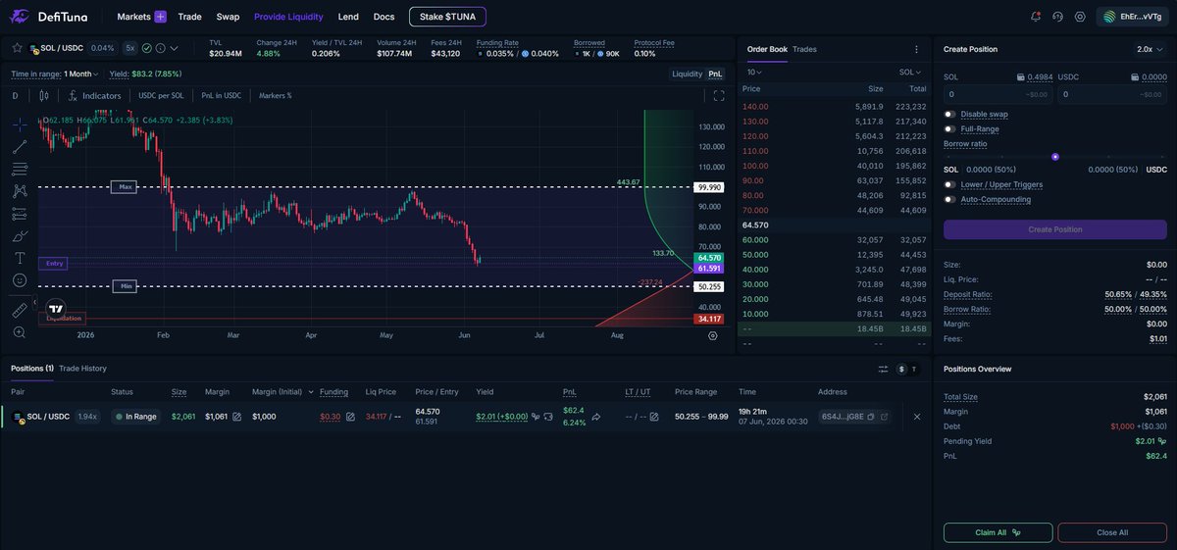Click the Claim All button
This screenshot has height=550, width=1177.
point(998,532)
